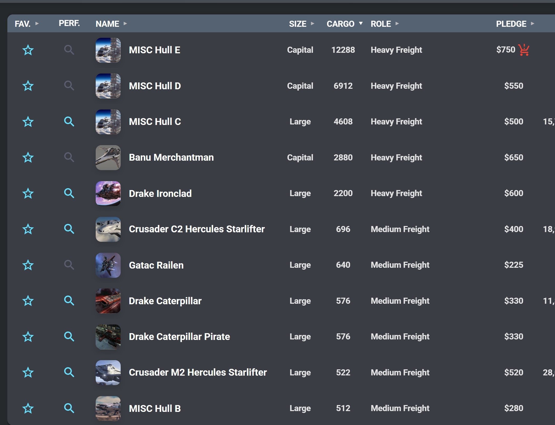Select the 522 cargo value
The width and height of the screenshot is (555, 425).
point(343,372)
